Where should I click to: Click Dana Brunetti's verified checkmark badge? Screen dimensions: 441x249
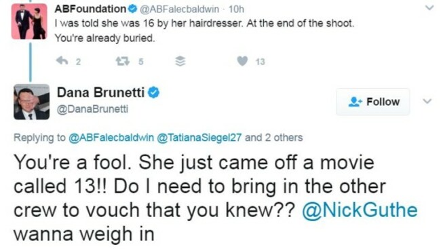tap(153, 92)
